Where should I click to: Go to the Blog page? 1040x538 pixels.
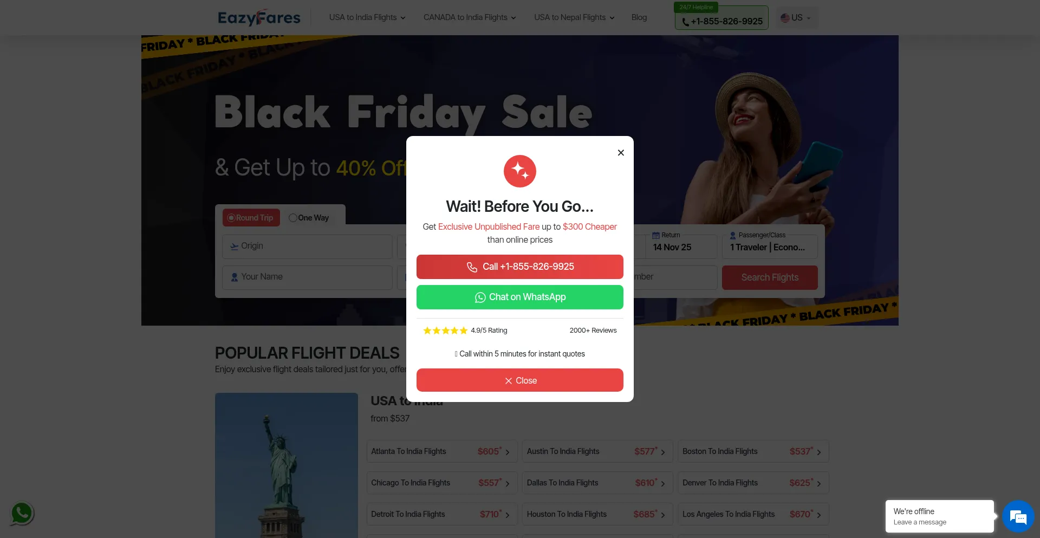point(639,17)
